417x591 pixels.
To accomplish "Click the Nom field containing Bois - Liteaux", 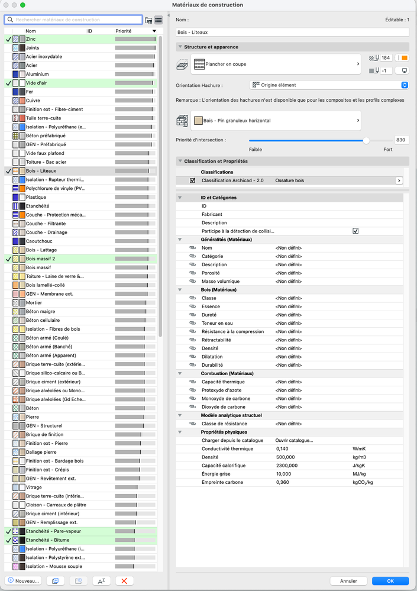I will 292,33.
